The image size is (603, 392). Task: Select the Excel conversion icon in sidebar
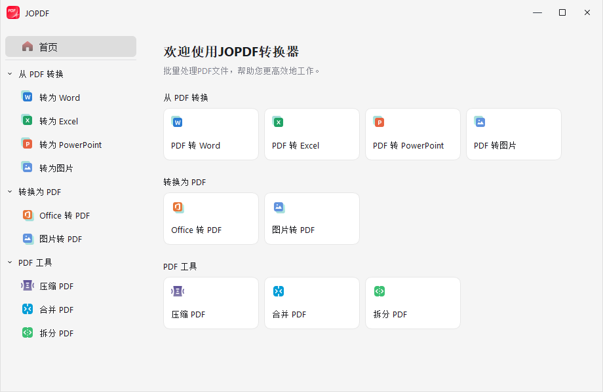coord(27,120)
